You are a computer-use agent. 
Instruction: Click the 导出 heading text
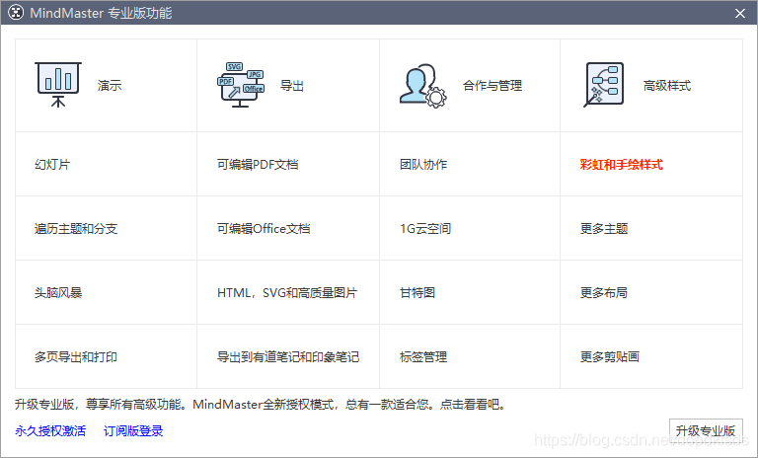[292, 86]
